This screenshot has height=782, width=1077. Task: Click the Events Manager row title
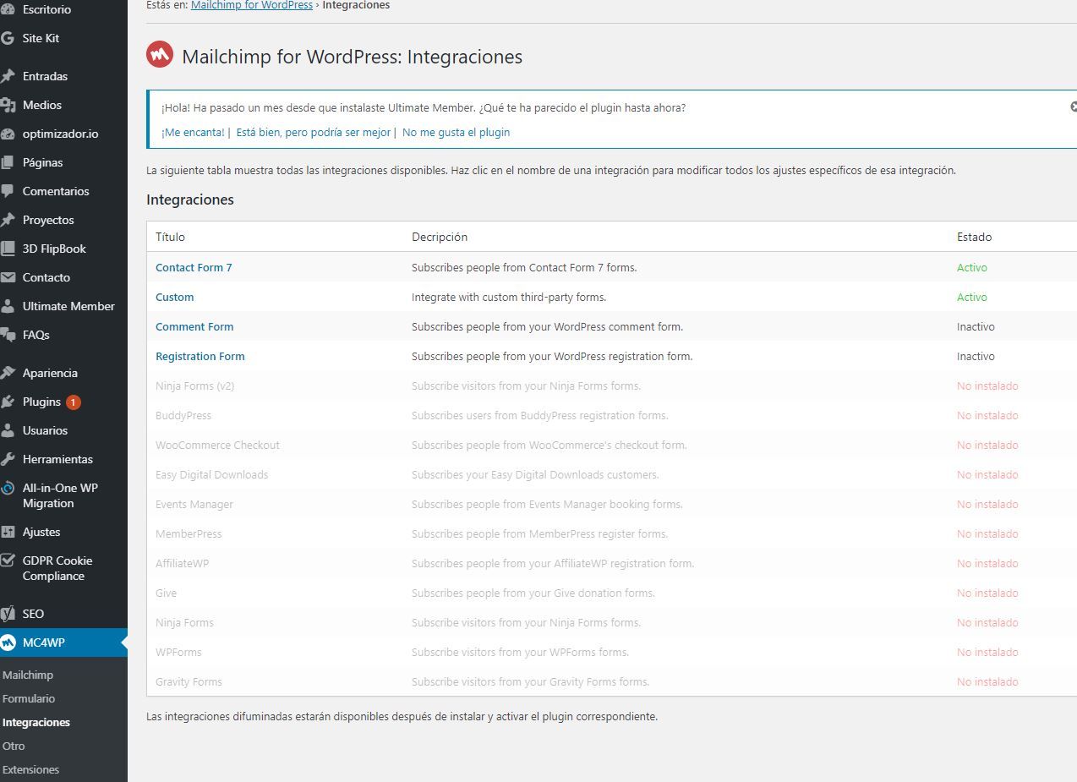click(194, 504)
